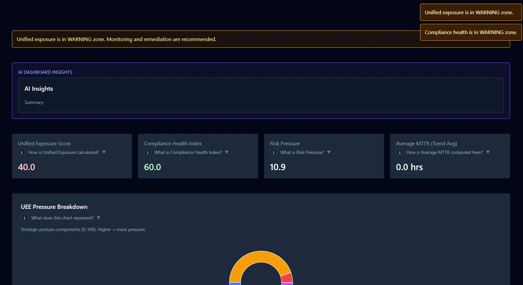Click the warning banner recommending monitoring and remediation
The width and height of the screenshot is (523, 285).
261,39
